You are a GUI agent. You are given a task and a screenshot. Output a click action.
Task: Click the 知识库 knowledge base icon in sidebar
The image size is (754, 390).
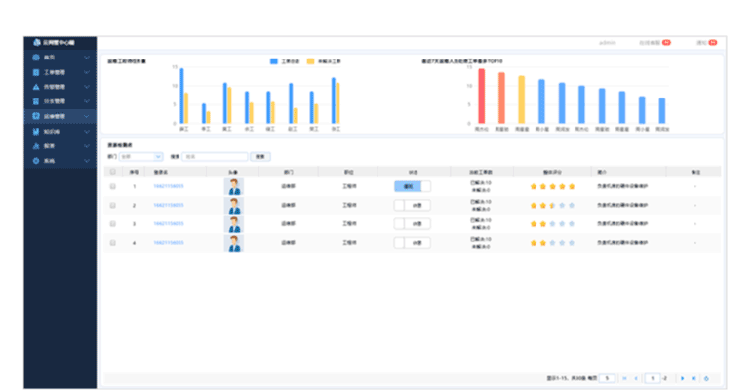click(35, 132)
